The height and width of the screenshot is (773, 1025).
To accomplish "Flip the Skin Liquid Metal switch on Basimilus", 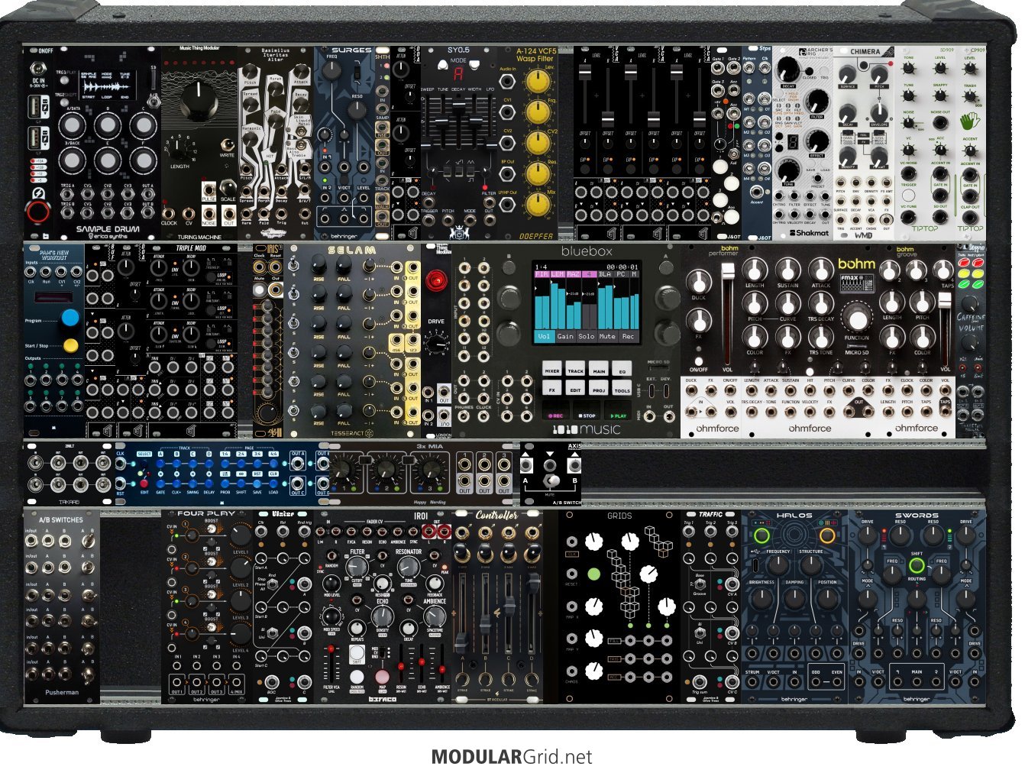I will point(302,131).
